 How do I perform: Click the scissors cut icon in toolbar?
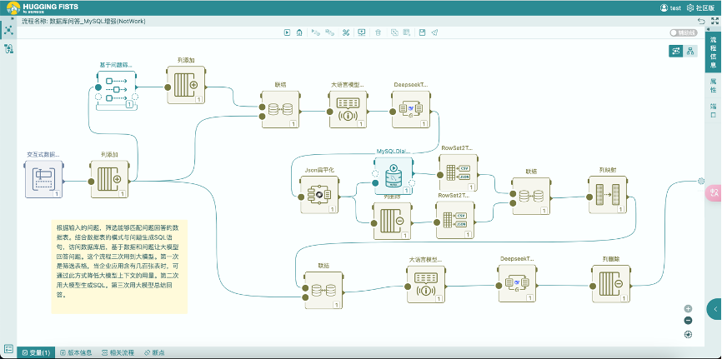pos(346,32)
